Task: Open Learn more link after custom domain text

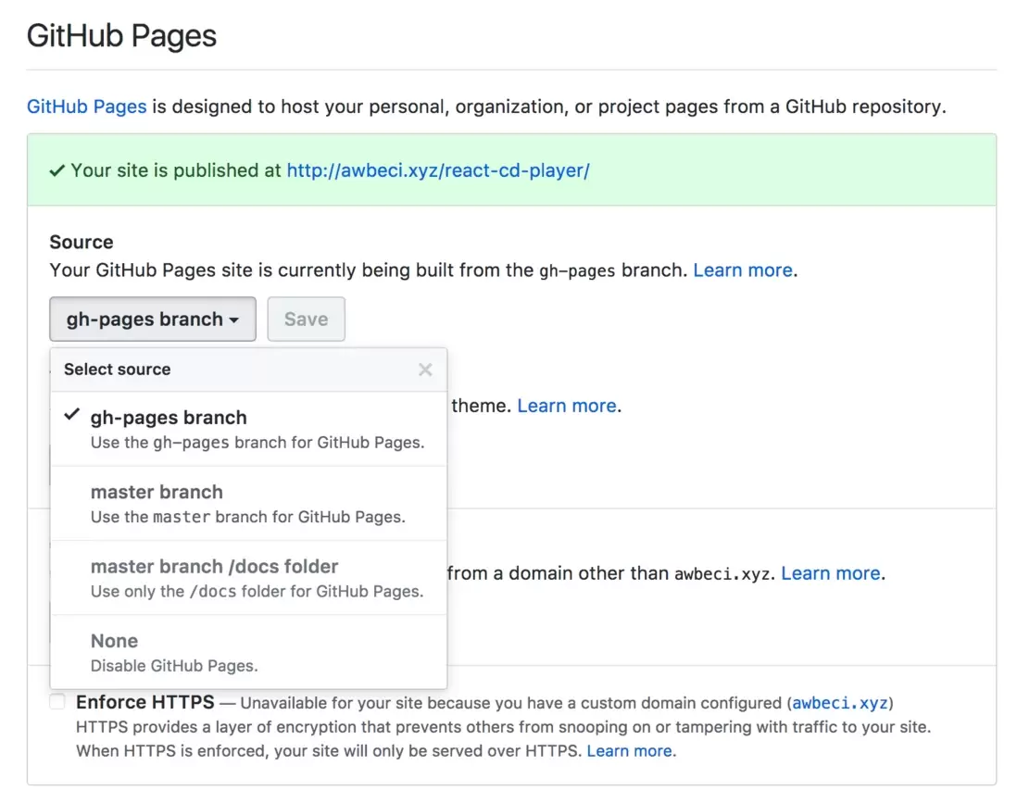Action: [x=830, y=573]
